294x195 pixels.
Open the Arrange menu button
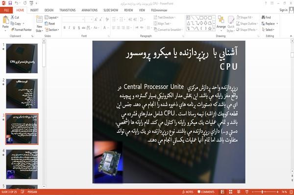(x=221, y=24)
